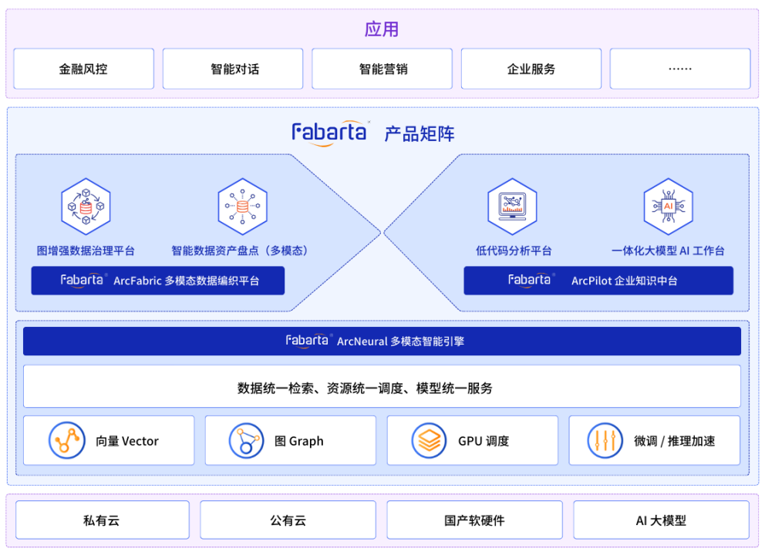Image resolution: width=765 pixels, height=555 pixels.
Task: Select the ArcNeural 多模态智能引擎 bar
Action: (382, 341)
